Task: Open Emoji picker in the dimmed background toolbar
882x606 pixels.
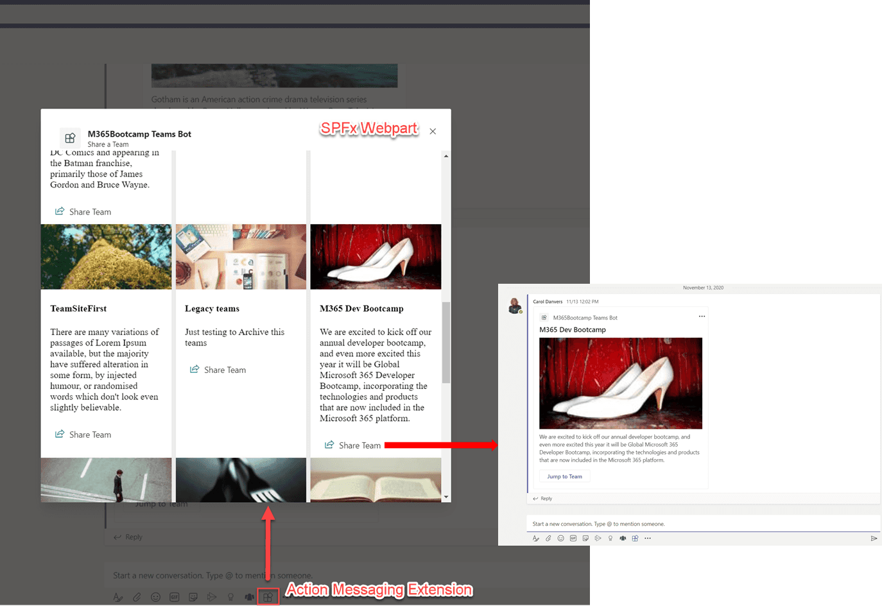Action: pos(155,597)
